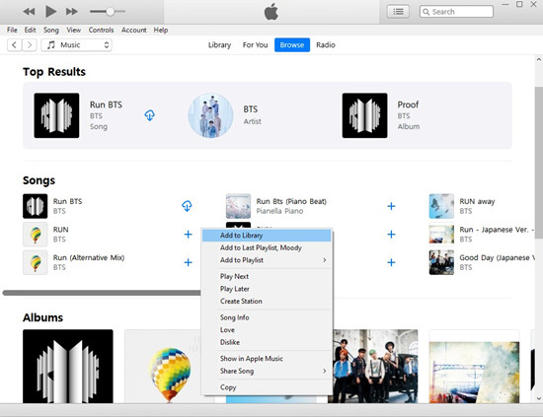Click RUN away song thumbnail

[441, 206]
